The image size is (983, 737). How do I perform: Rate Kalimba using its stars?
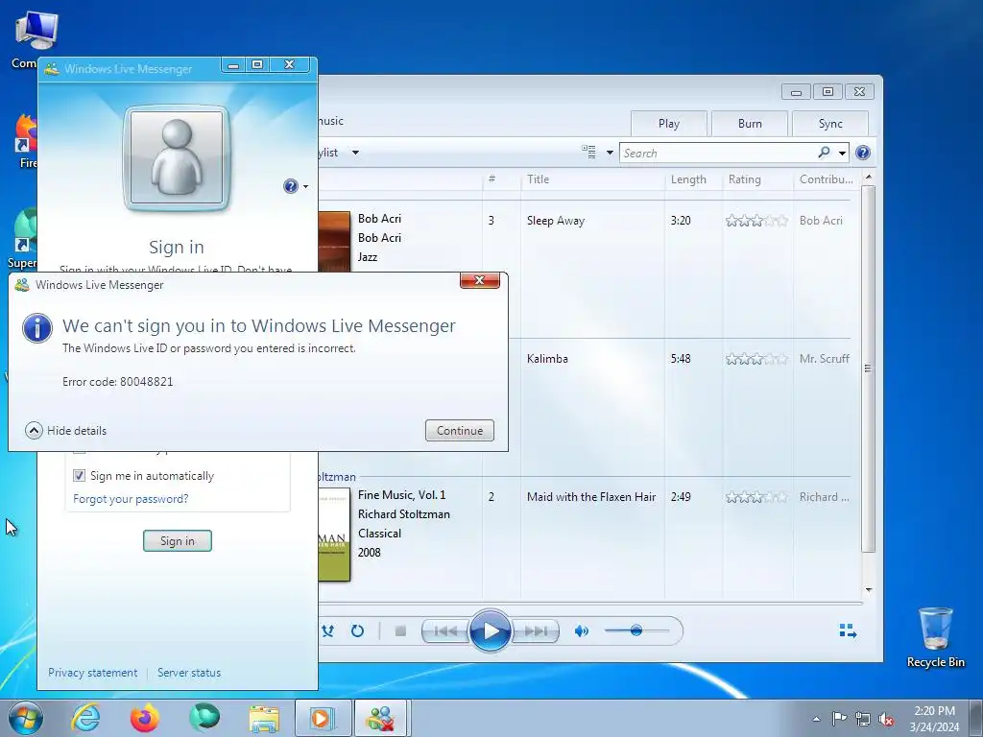[x=756, y=359]
